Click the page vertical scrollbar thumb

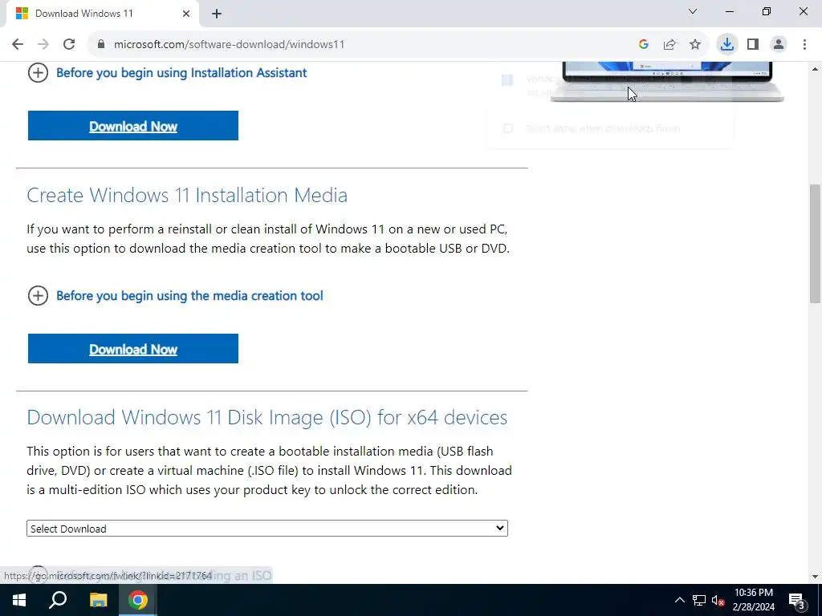(816, 244)
